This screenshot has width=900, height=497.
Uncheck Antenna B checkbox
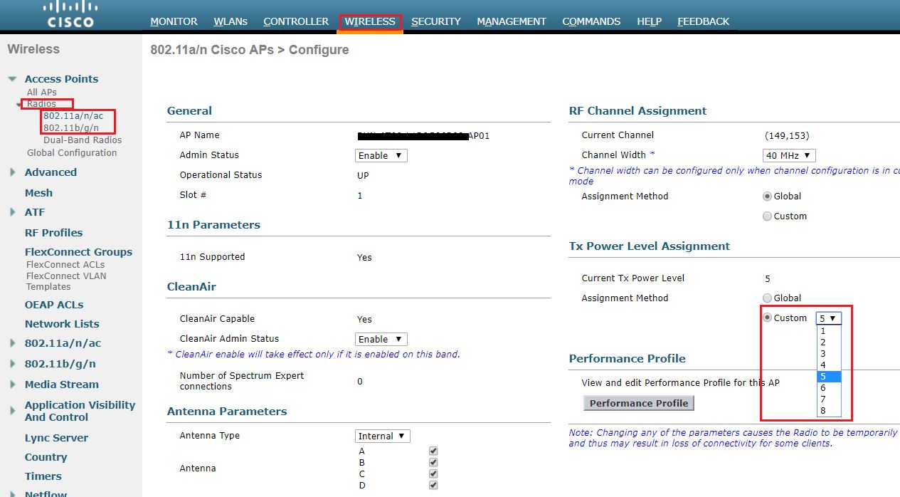click(x=433, y=461)
